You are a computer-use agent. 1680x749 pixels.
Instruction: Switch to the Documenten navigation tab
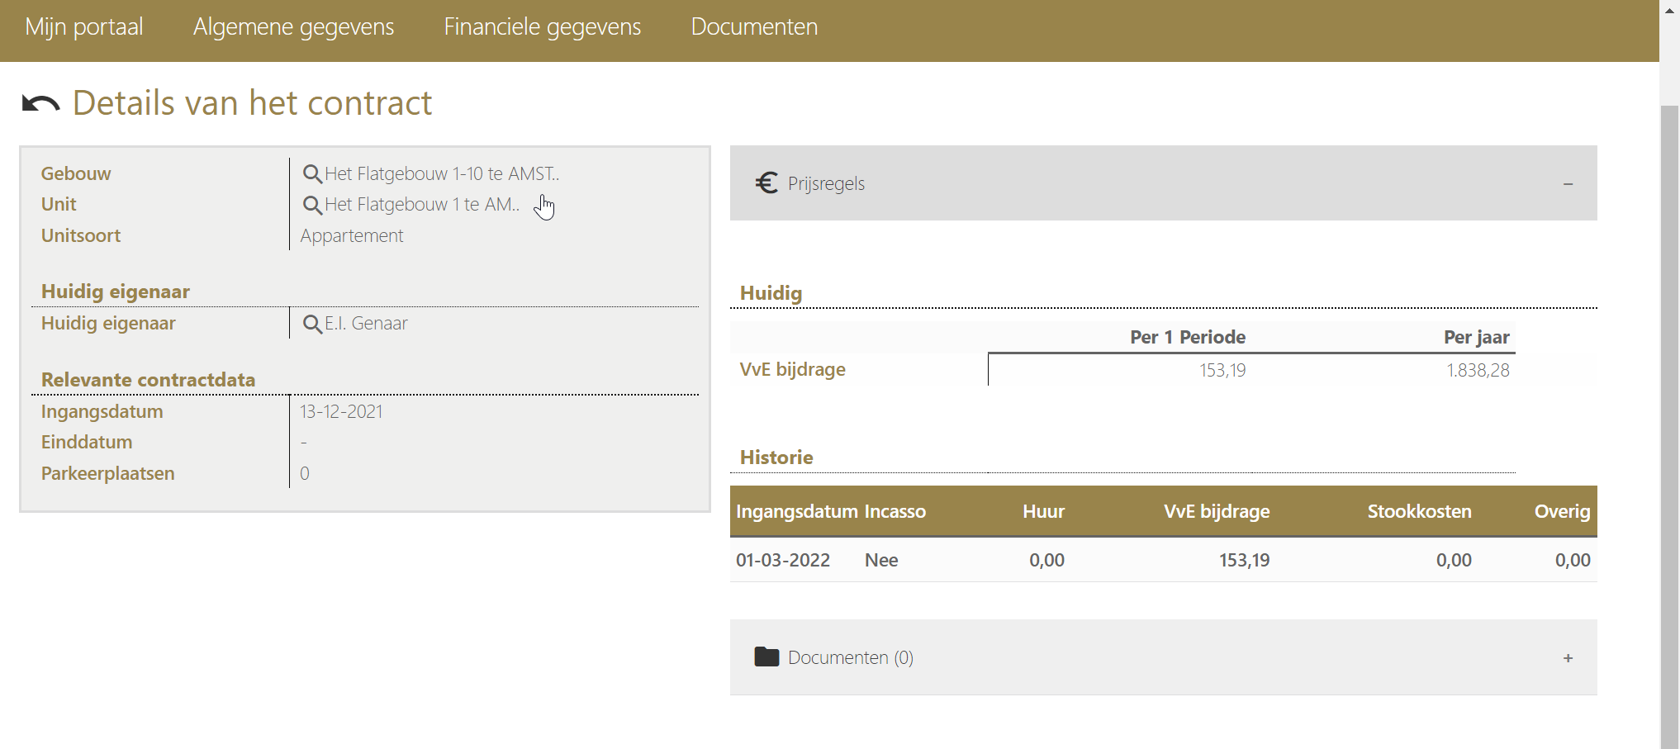coord(753,26)
